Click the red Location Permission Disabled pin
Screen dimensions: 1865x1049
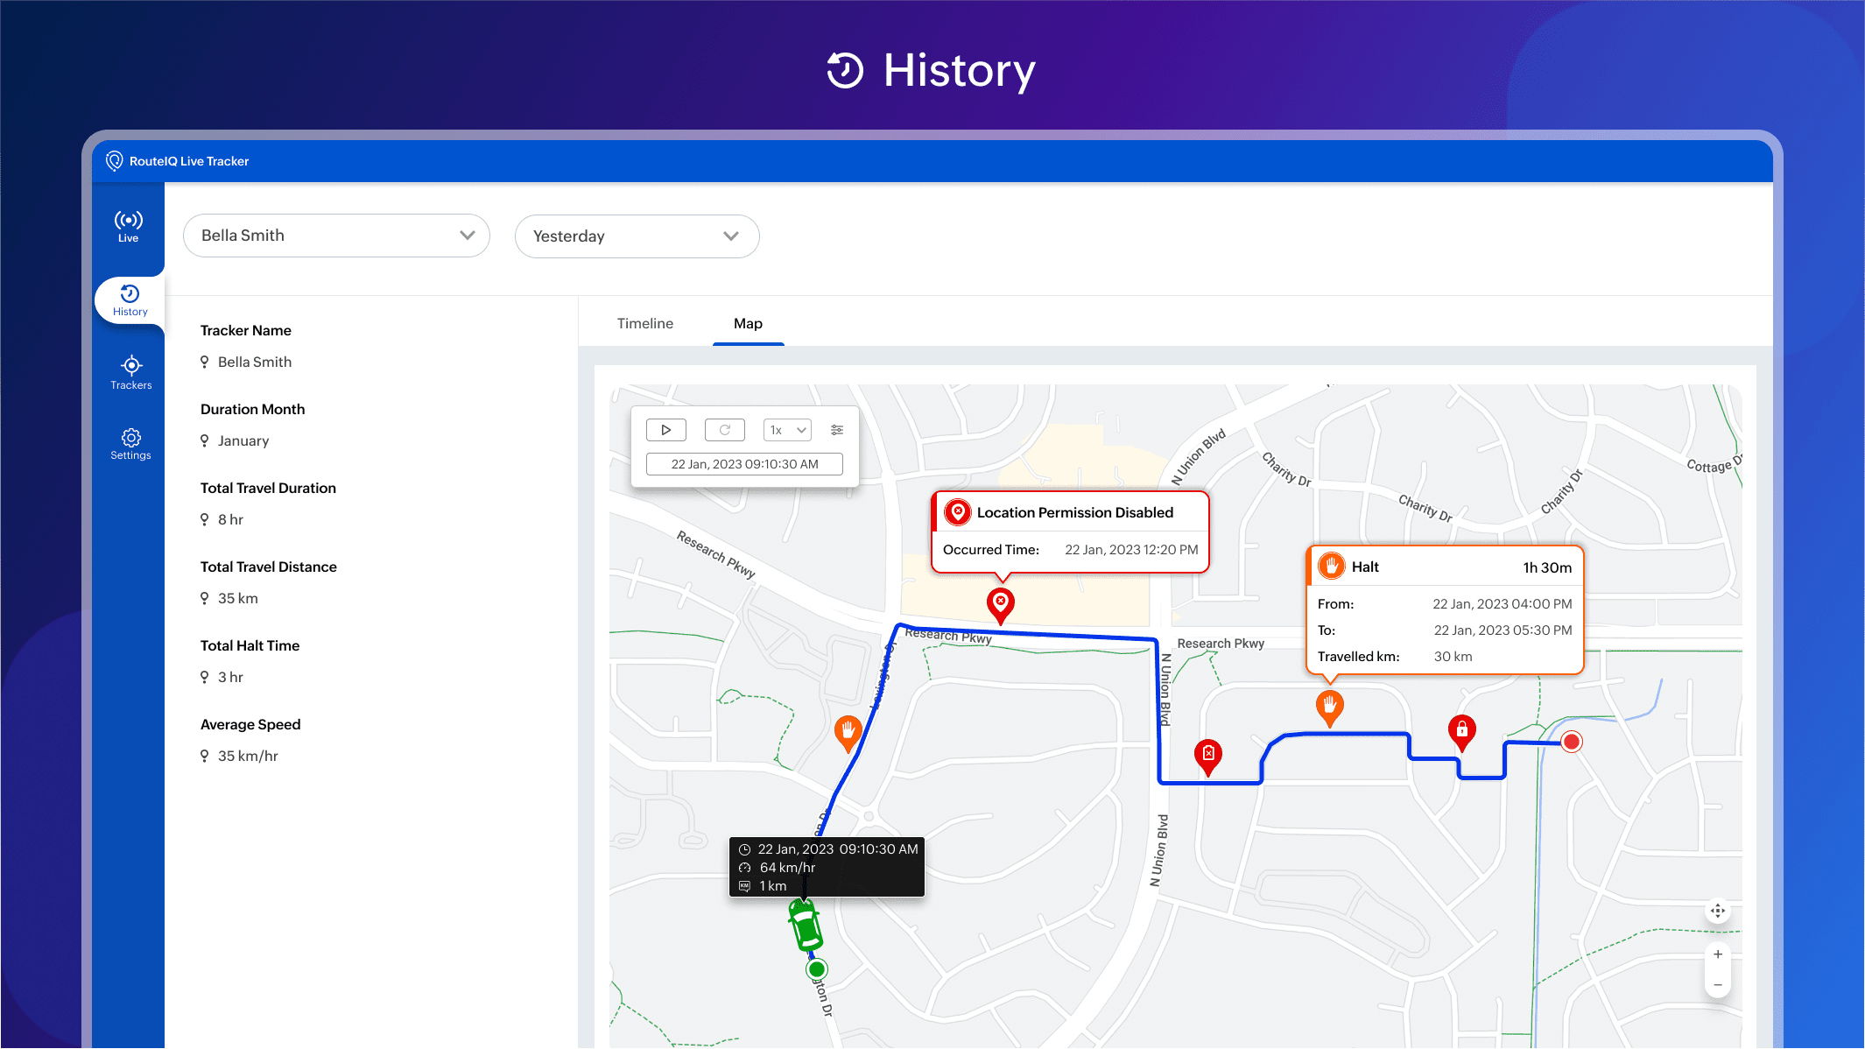click(x=1000, y=603)
